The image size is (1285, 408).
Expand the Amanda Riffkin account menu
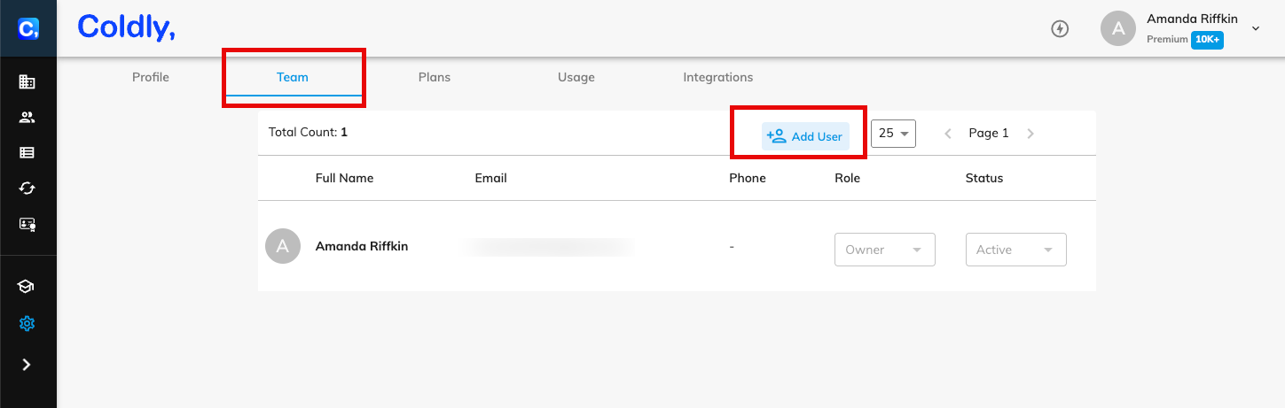tap(1255, 28)
